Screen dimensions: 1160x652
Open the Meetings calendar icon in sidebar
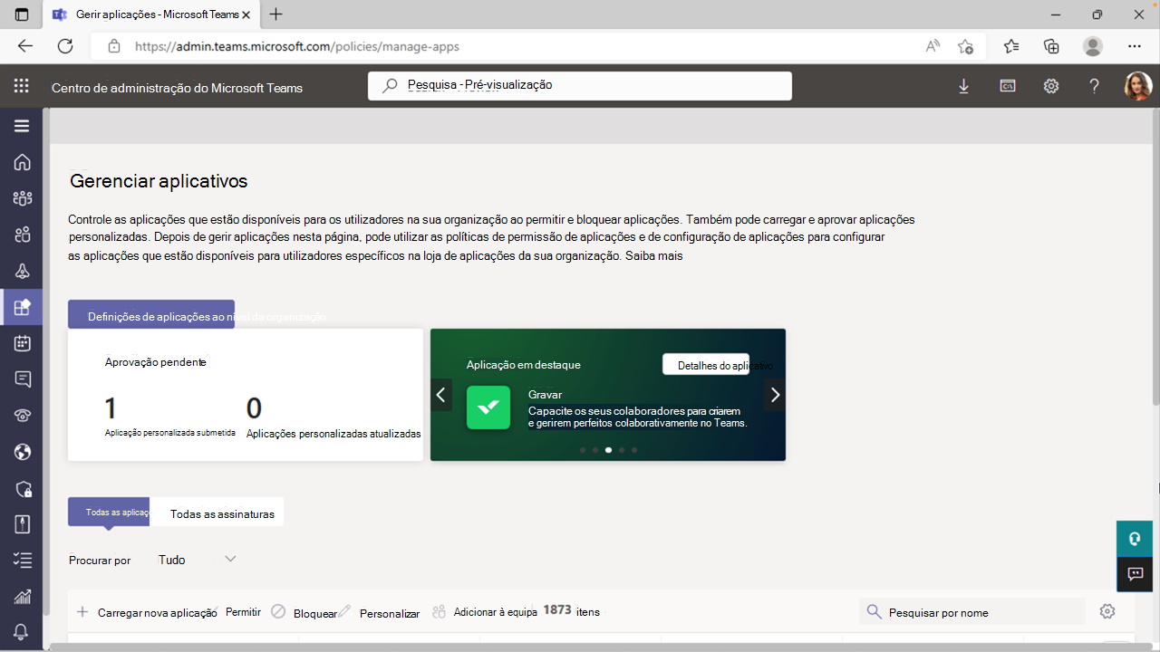click(22, 343)
